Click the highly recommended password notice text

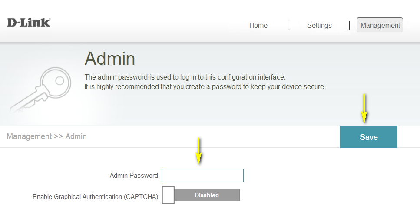205,86
